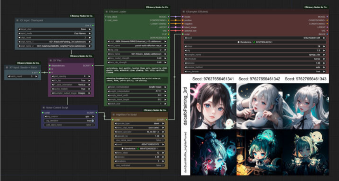Click the XY Input: Checkpoint X or Y output socket
This screenshot has height=181, width=339.
coord(93,26)
